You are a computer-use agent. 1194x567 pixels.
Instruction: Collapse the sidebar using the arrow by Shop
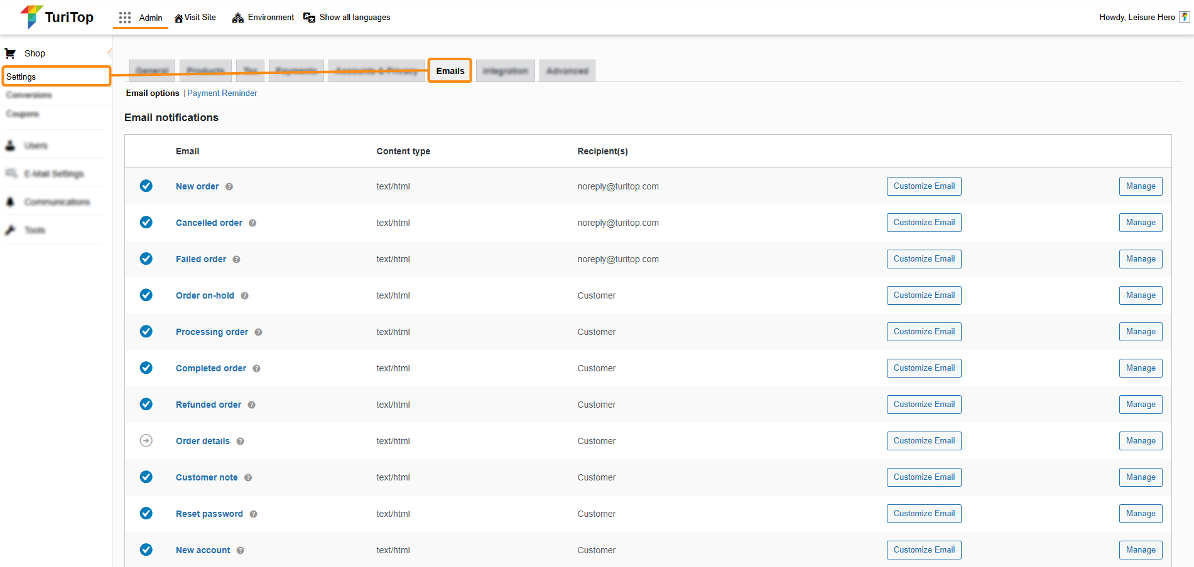point(109,53)
